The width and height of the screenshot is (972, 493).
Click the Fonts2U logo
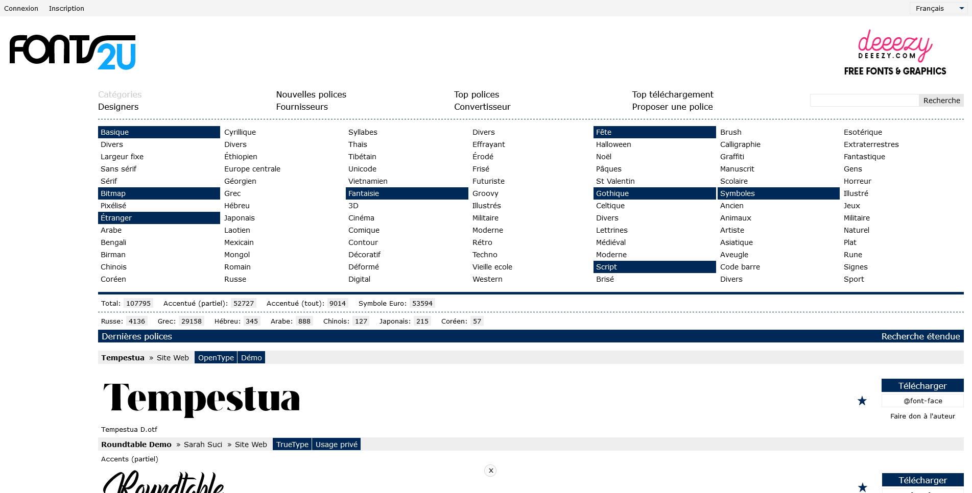(x=73, y=52)
